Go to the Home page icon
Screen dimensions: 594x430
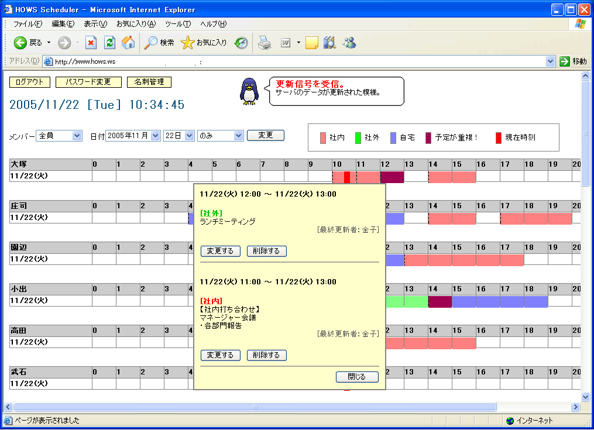point(128,43)
